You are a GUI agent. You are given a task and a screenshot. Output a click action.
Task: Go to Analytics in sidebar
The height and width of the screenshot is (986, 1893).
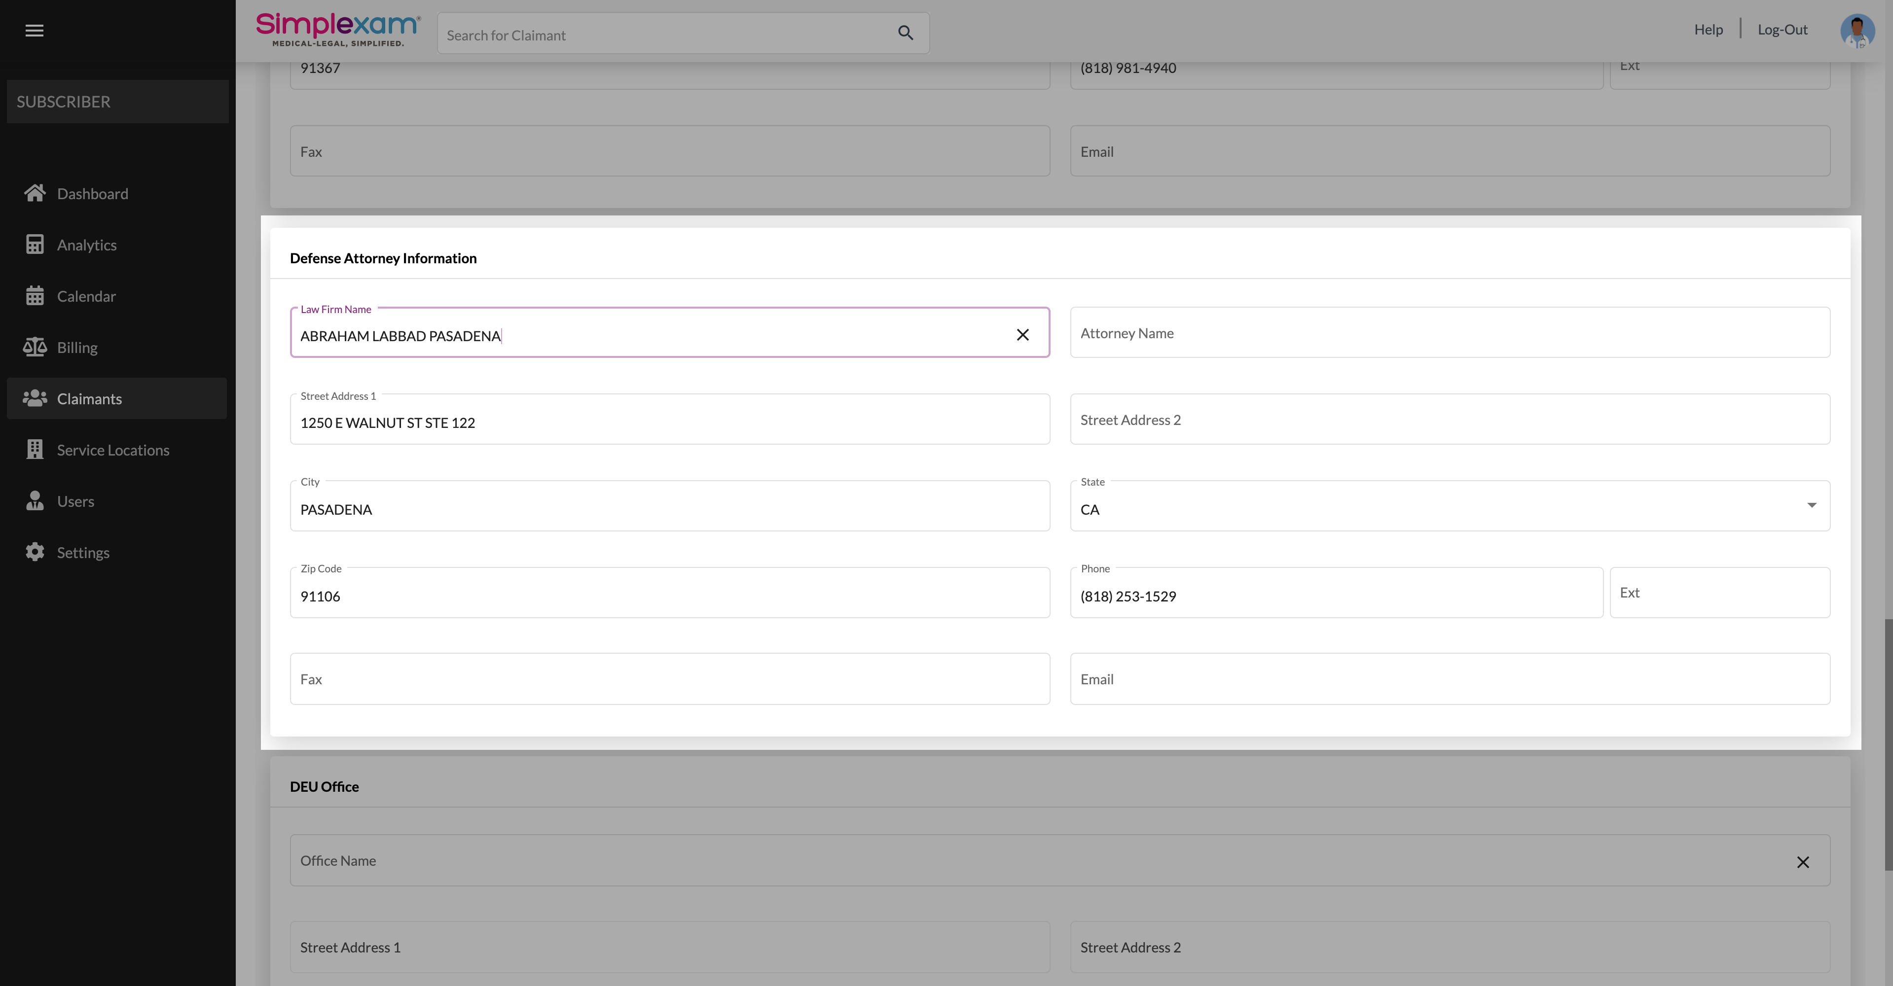pos(87,245)
